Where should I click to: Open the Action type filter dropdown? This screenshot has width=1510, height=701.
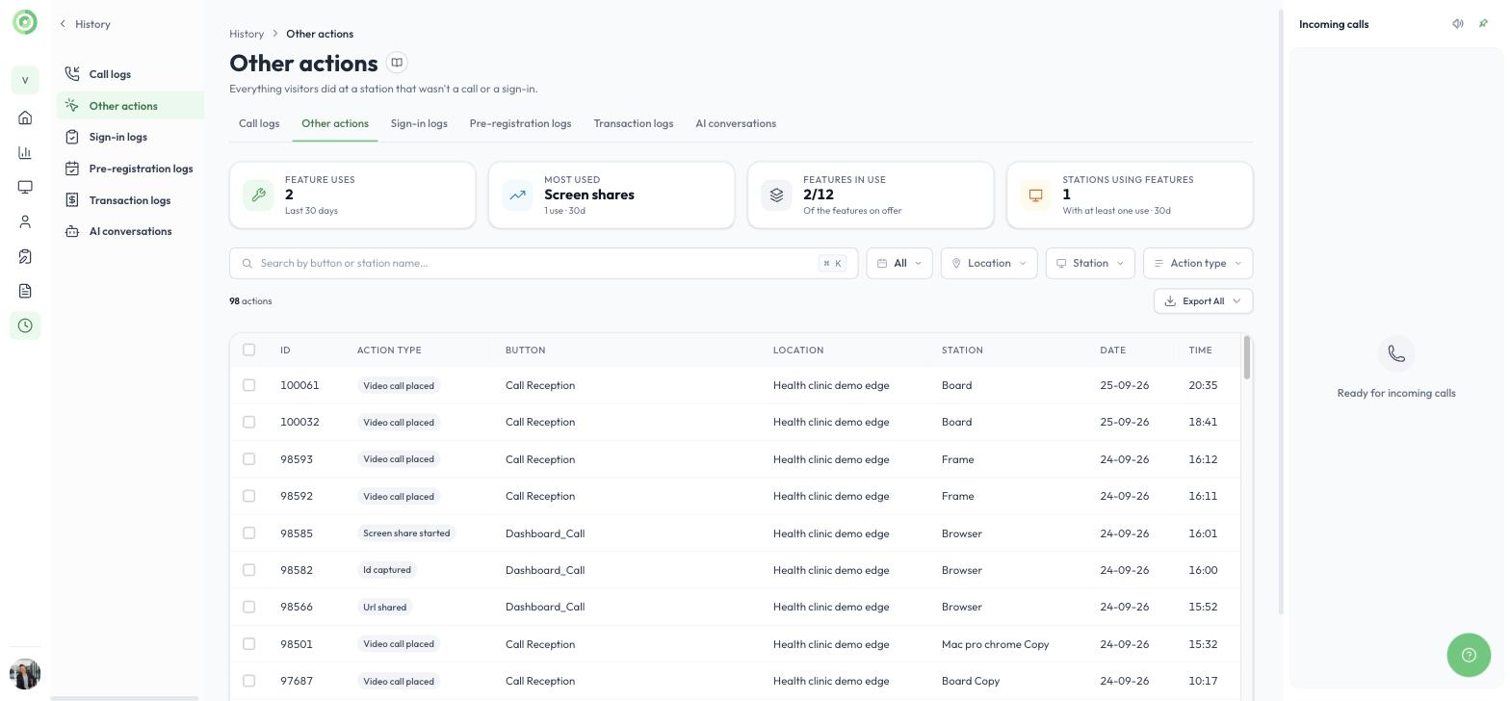(x=1198, y=263)
